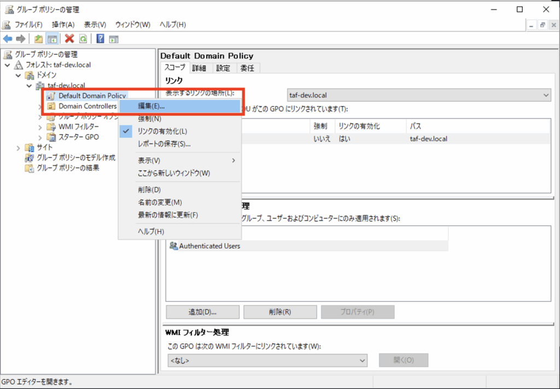Collapse the フォレスト: taf-dev.local tree node

click(x=7, y=65)
